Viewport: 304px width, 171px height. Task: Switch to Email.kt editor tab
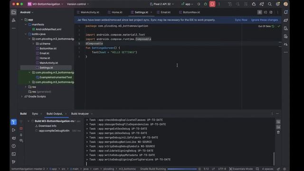(164, 12)
